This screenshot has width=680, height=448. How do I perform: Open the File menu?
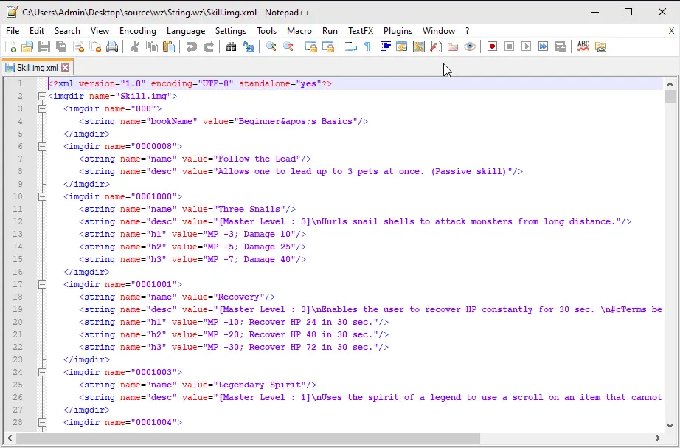(13, 31)
